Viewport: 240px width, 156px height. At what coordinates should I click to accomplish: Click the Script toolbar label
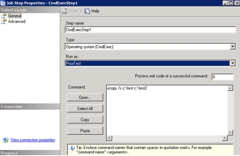73,11
